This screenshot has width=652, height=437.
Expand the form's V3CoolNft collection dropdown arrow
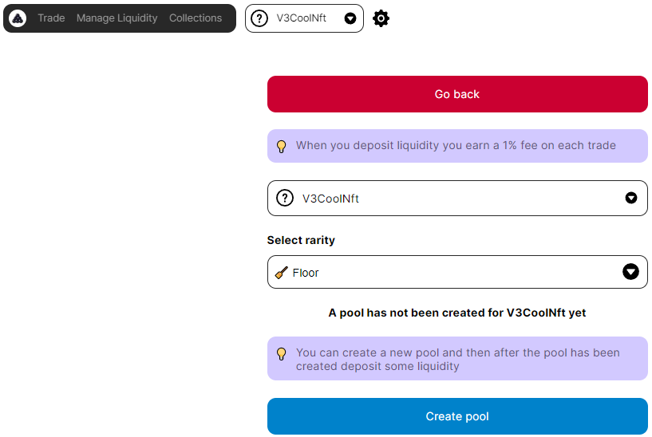(631, 199)
